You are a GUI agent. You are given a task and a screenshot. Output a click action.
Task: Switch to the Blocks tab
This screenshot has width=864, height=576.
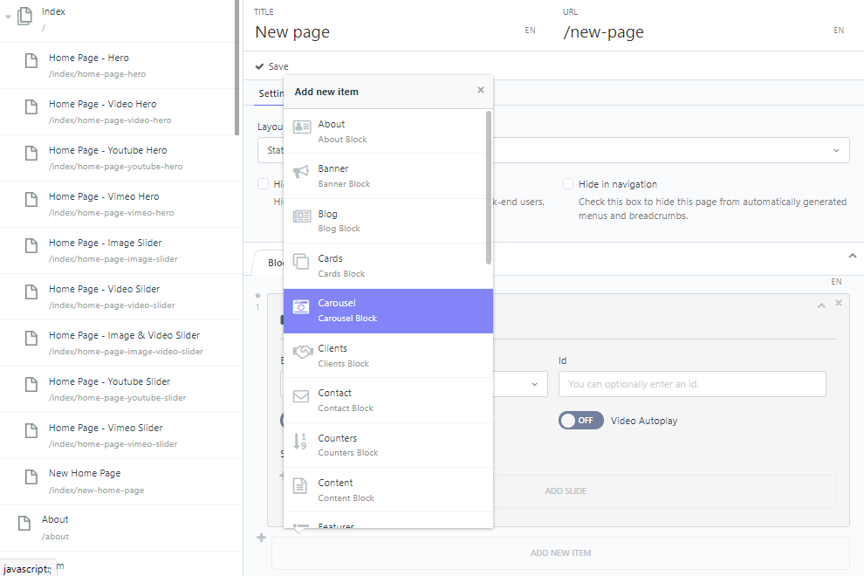click(x=274, y=263)
